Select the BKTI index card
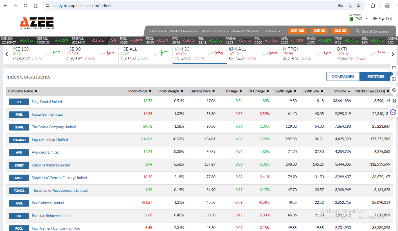 tap(362, 54)
